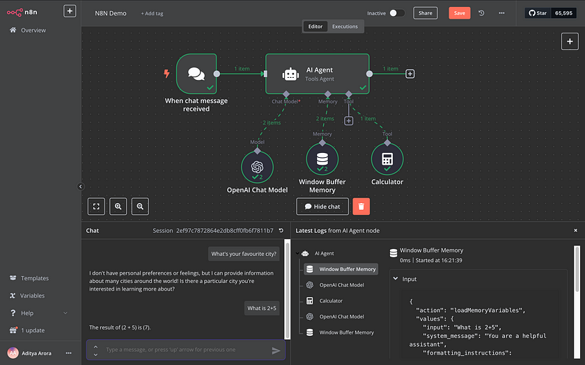Select the AI Agent node
This screenshot has height=365, width=585.
click(x=318, y=74)
